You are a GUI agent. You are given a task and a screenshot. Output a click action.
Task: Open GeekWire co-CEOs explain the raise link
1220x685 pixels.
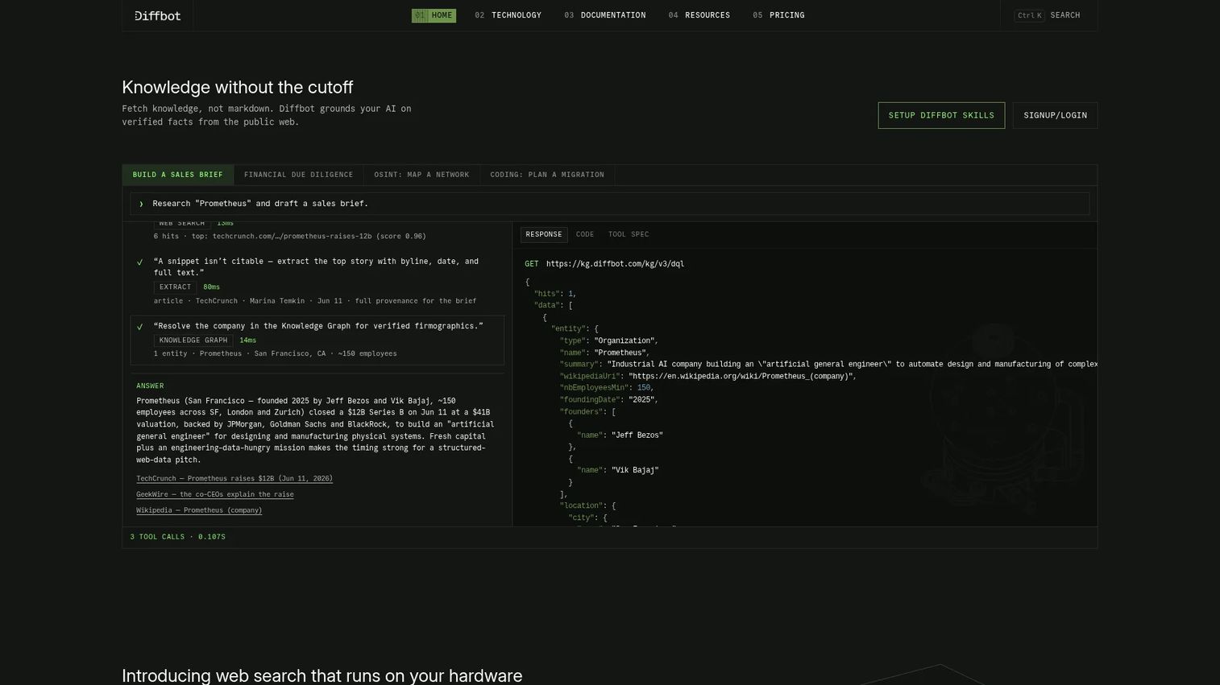215,494
